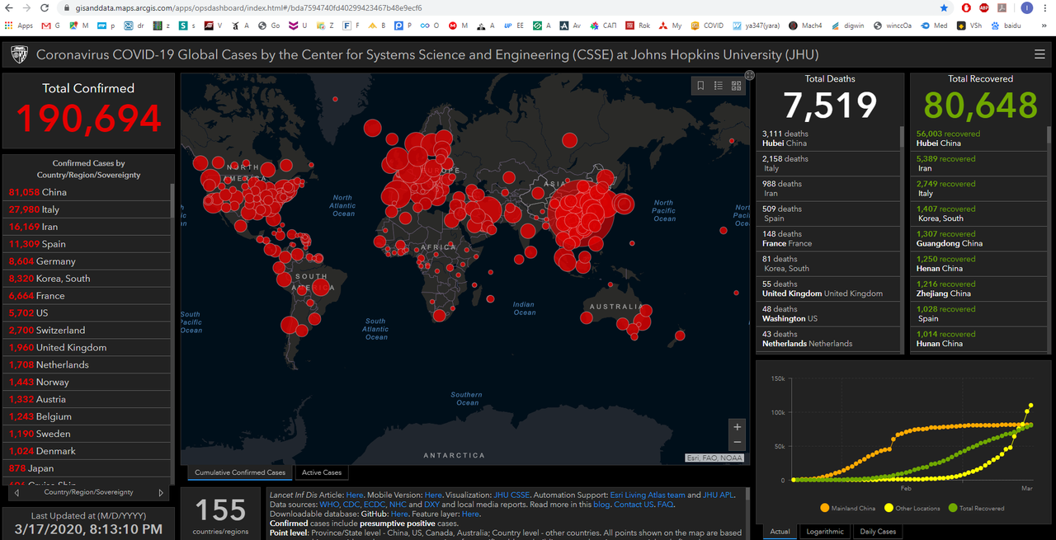Image resolution: width=1056 pixels, height=540 pixels.
Task: Zoom out of the map with the minus button
Action: click(x=738, y=444)
